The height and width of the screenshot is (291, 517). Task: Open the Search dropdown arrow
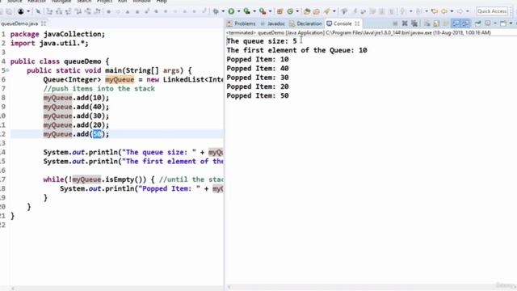click(334, 11)
